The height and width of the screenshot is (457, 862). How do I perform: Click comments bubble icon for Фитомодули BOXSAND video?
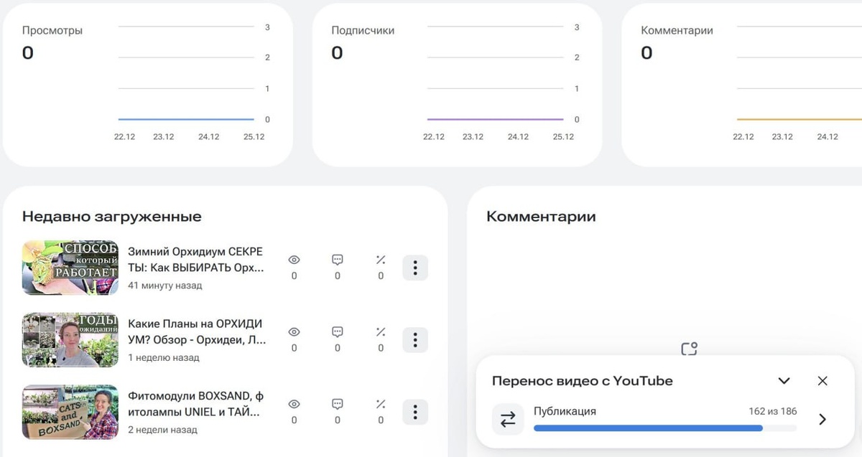coord(338,404)
